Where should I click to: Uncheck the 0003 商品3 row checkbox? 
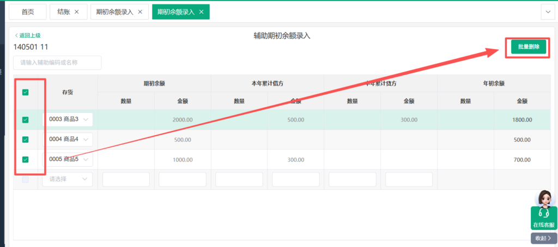click(x=25, y=120)
